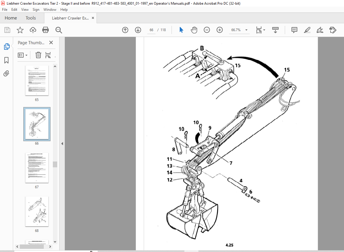344x252 pixels.
Task: Close the Liebherr Crawler document tab
Action: [x=93, y=18]
